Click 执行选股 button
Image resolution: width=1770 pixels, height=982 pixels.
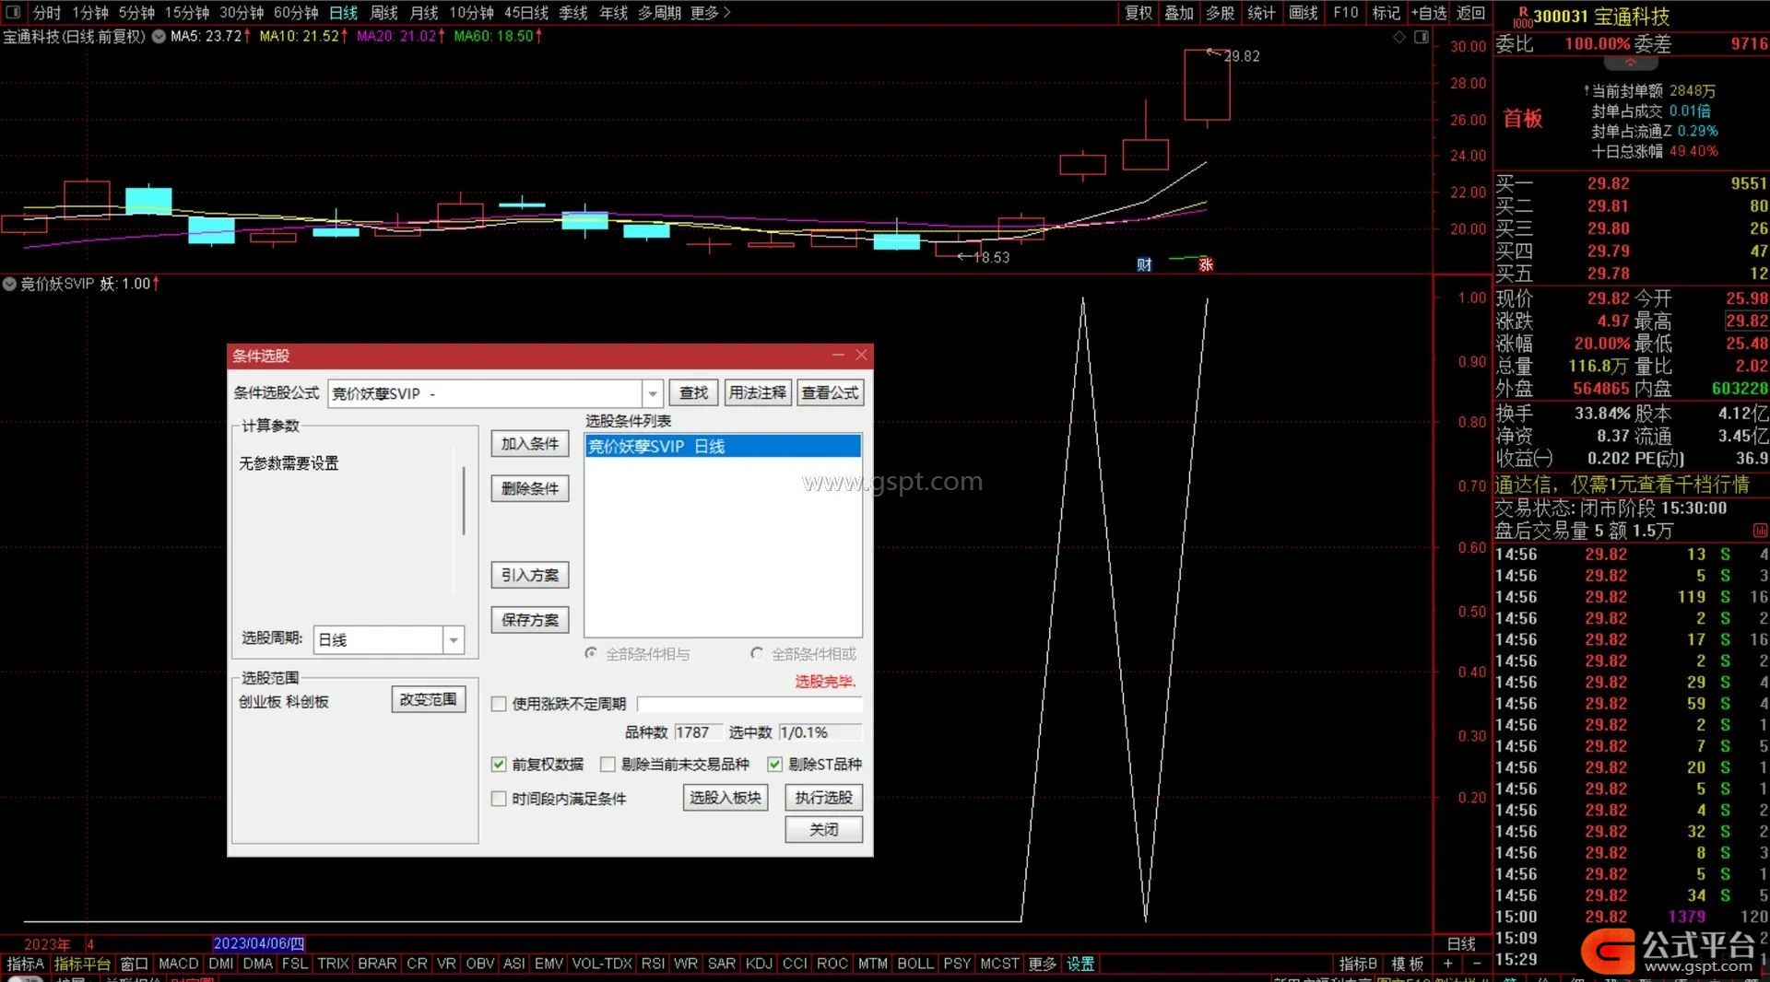click(x=824, y=798)
